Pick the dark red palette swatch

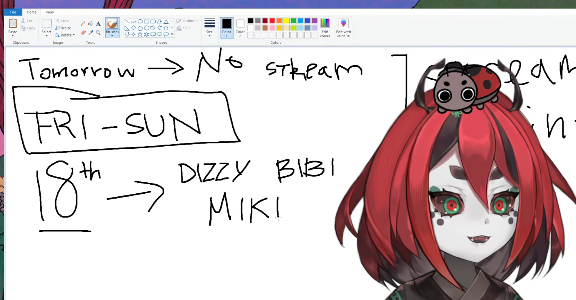[265, 21]
